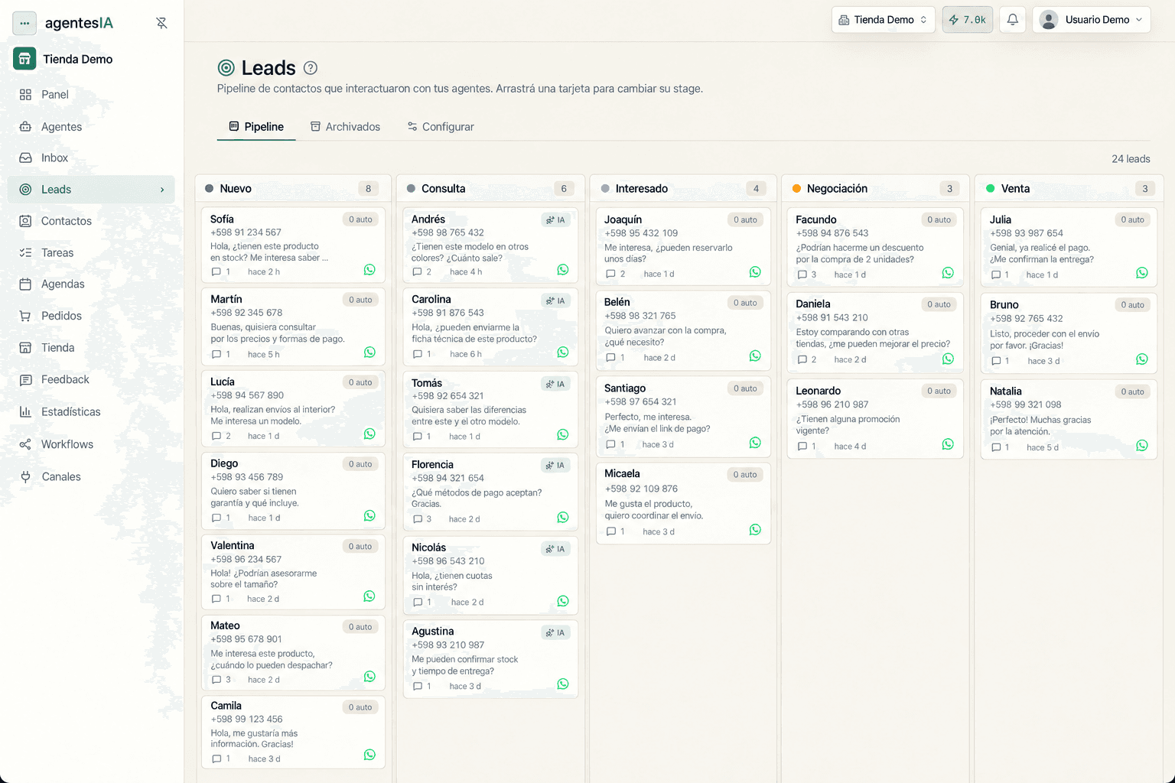Click the Nuevo column count badge 8
Viewport: 1175px width, 783px height.
(368, 189)
